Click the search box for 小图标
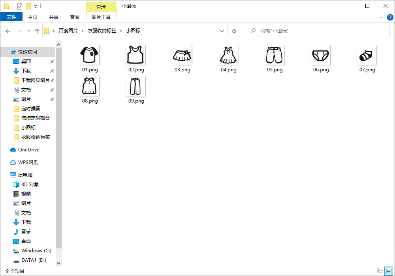 click(x=318, y=31)
